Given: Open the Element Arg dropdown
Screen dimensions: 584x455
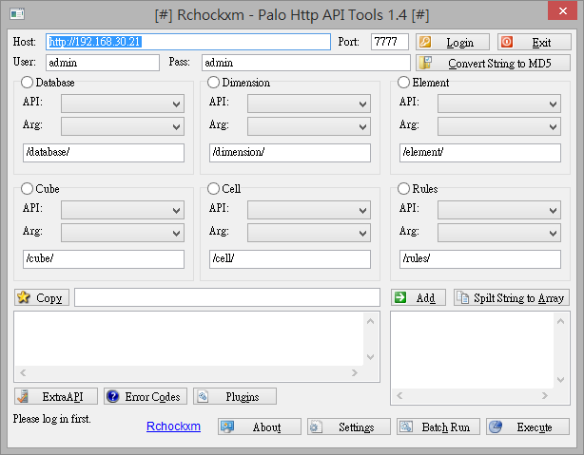Looking at the screenshot, I should 499,126.
